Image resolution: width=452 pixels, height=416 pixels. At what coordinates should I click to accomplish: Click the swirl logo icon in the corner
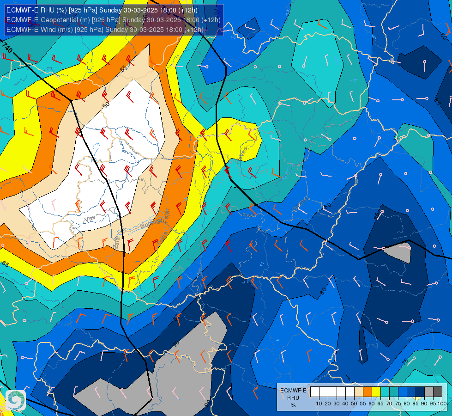coord(16,400)
